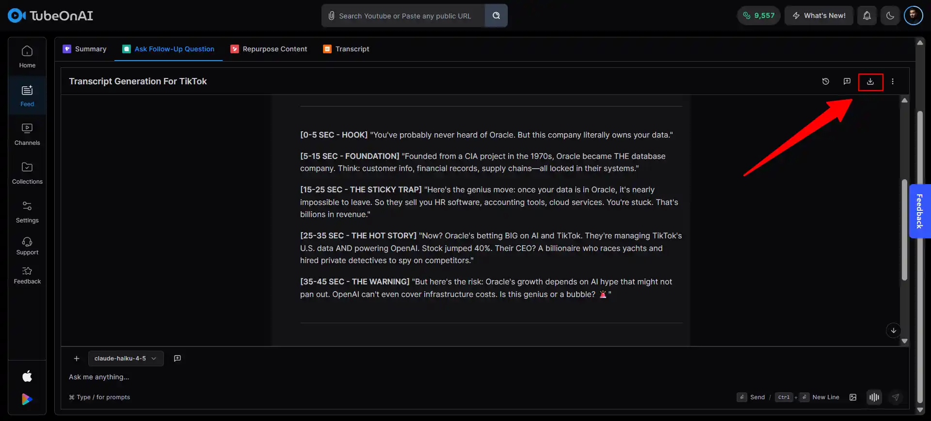Click the What's New! button
Image resolution: width=931 pixels, height=421 pixels.
[819, 16]
